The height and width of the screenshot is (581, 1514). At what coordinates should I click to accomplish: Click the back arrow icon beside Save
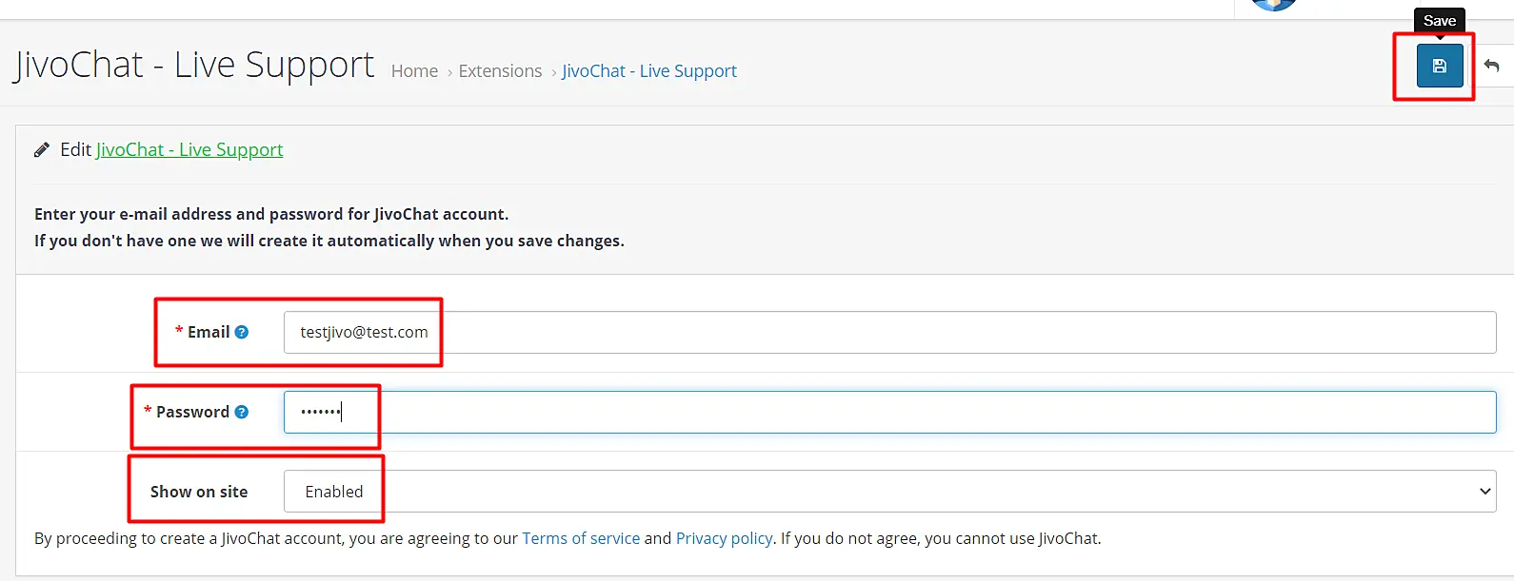point(1492,66)
